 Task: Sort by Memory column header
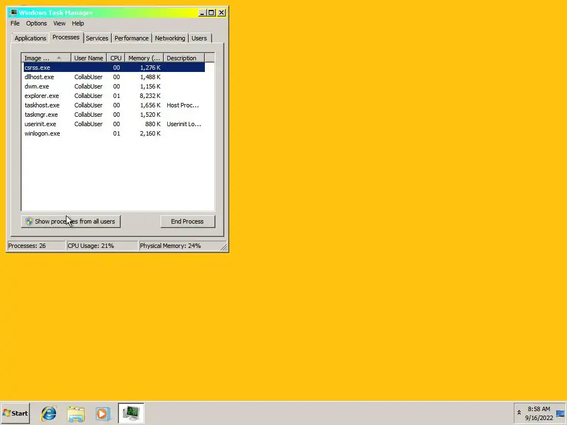[x=145, y=58]
